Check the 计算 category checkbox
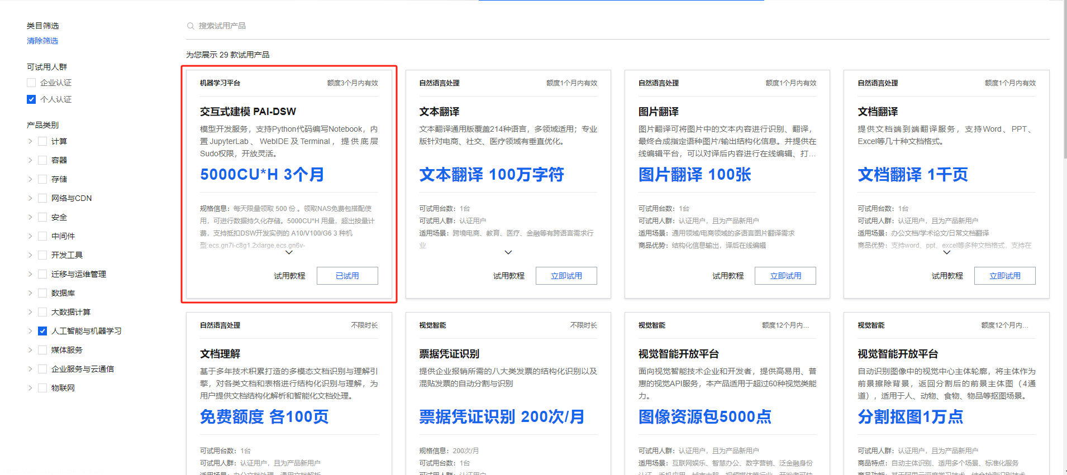This screenshot has width=1067, height=475. tap(42, 141)
